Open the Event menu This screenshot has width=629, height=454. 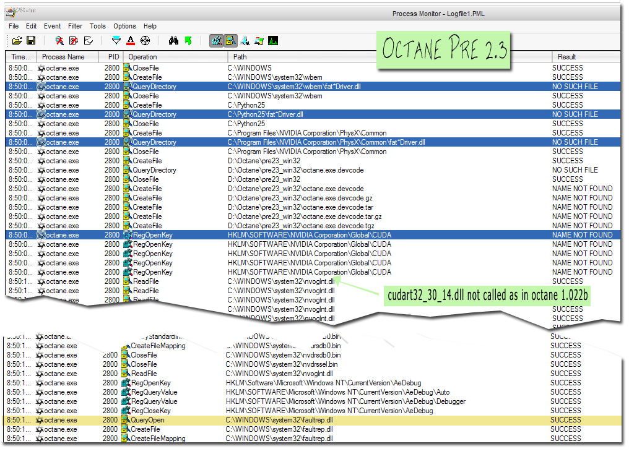(52, 26)
